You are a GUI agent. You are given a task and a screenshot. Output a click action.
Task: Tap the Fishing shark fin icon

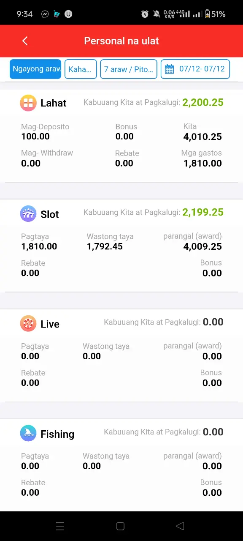pyautogui.click(x=28, y=434)
